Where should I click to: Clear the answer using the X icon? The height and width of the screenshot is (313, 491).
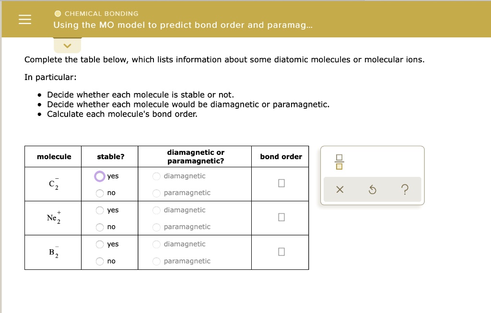339,189
